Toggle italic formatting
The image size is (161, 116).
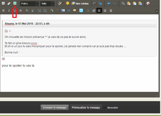(9, 11)
